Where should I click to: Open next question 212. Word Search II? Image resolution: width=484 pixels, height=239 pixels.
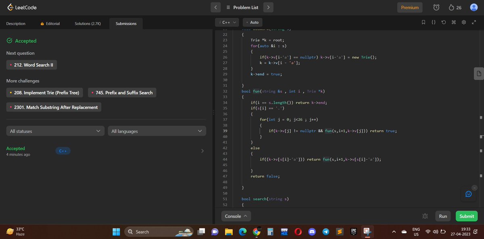[31, 65]
